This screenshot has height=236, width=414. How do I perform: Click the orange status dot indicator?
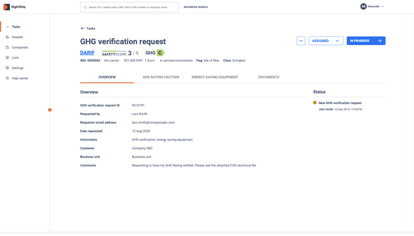click(315, 103)
